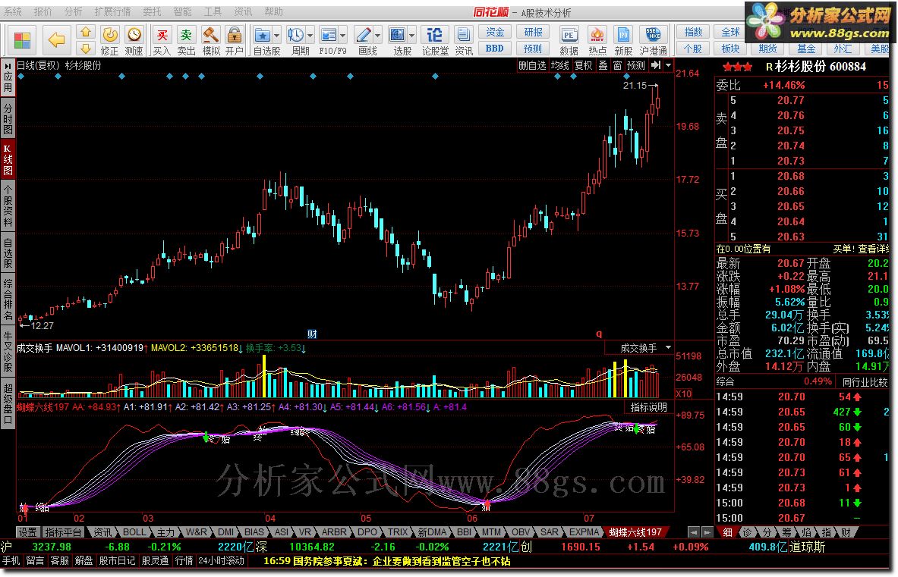
Task: Click the green 卖出 sell icon
Action: coord(186,41)
